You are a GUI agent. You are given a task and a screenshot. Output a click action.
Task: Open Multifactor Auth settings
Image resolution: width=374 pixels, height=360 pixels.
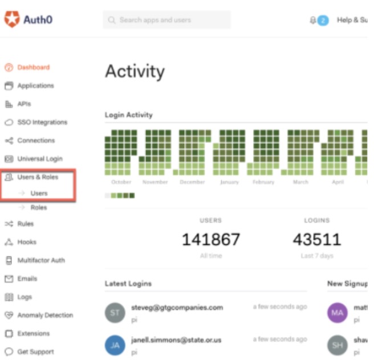41,260
